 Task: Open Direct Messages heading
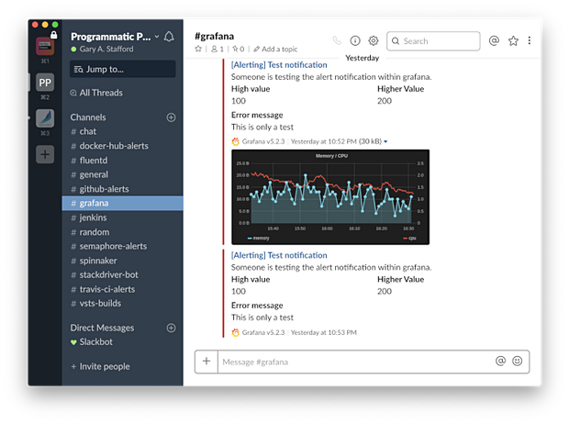click(x=103, y=328)
